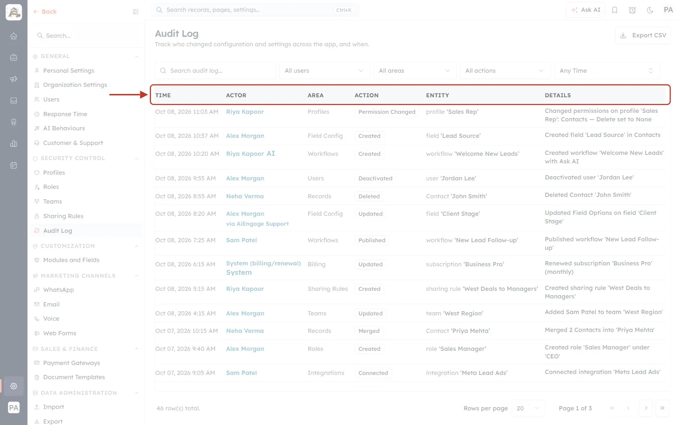The image size is (681, 425).
Task: Open Email channel settings
Action: (x=51, y=305)
